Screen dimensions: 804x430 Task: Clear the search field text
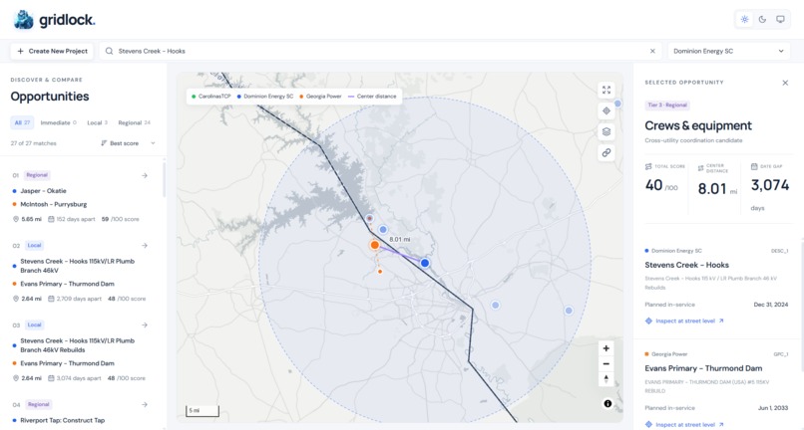(x=652, y=51)
